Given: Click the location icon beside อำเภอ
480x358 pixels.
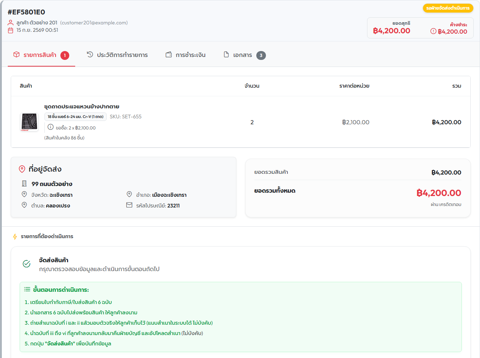Looking at the screenshot, I should pos(129,195).
